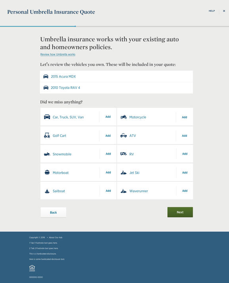Image resolution: width=229 pixels, height=283 pixels.
Task: Click the motorboat icon
Action: click(47, 173)
